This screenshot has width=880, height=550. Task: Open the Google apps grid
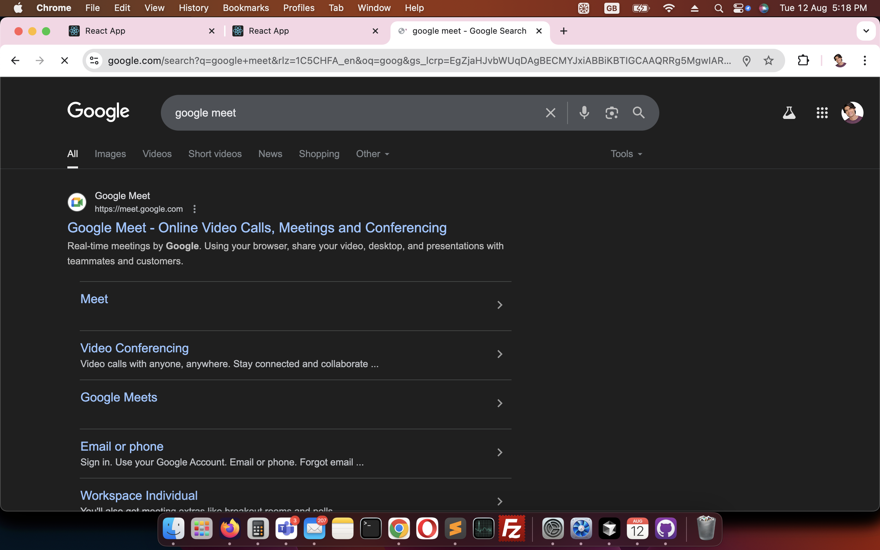point(822,113)
